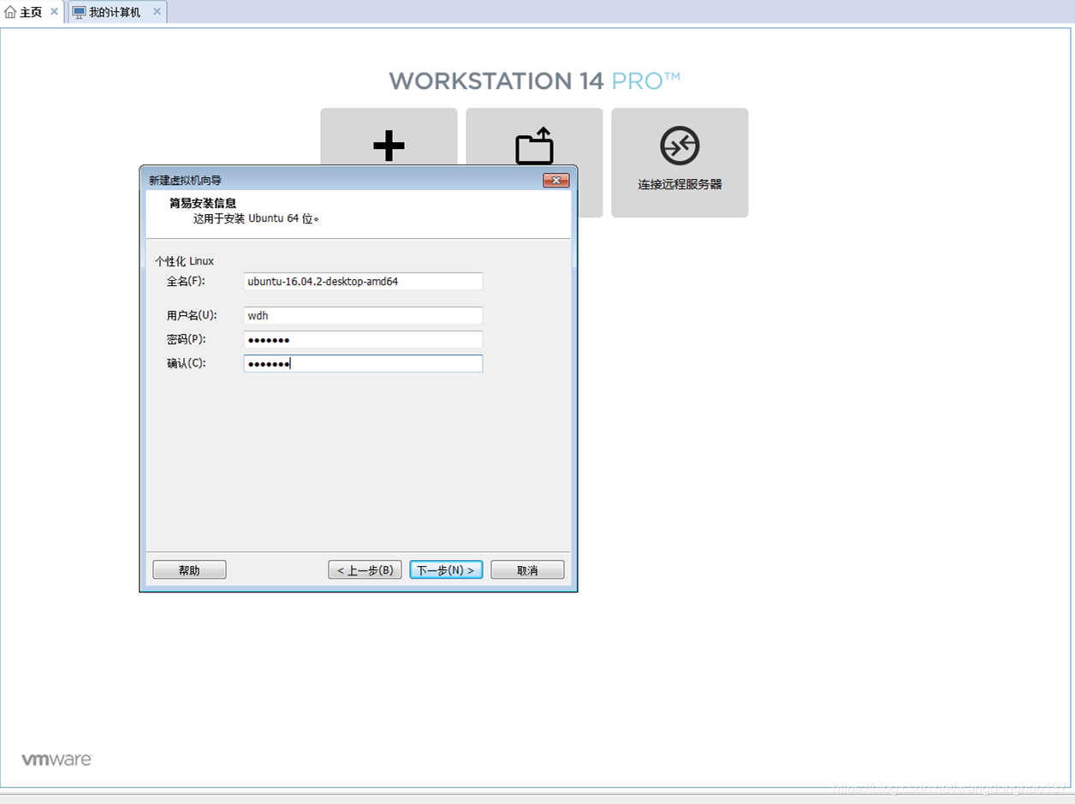Close the 我的计算机 tab with its X

click(x=157, y=12)
